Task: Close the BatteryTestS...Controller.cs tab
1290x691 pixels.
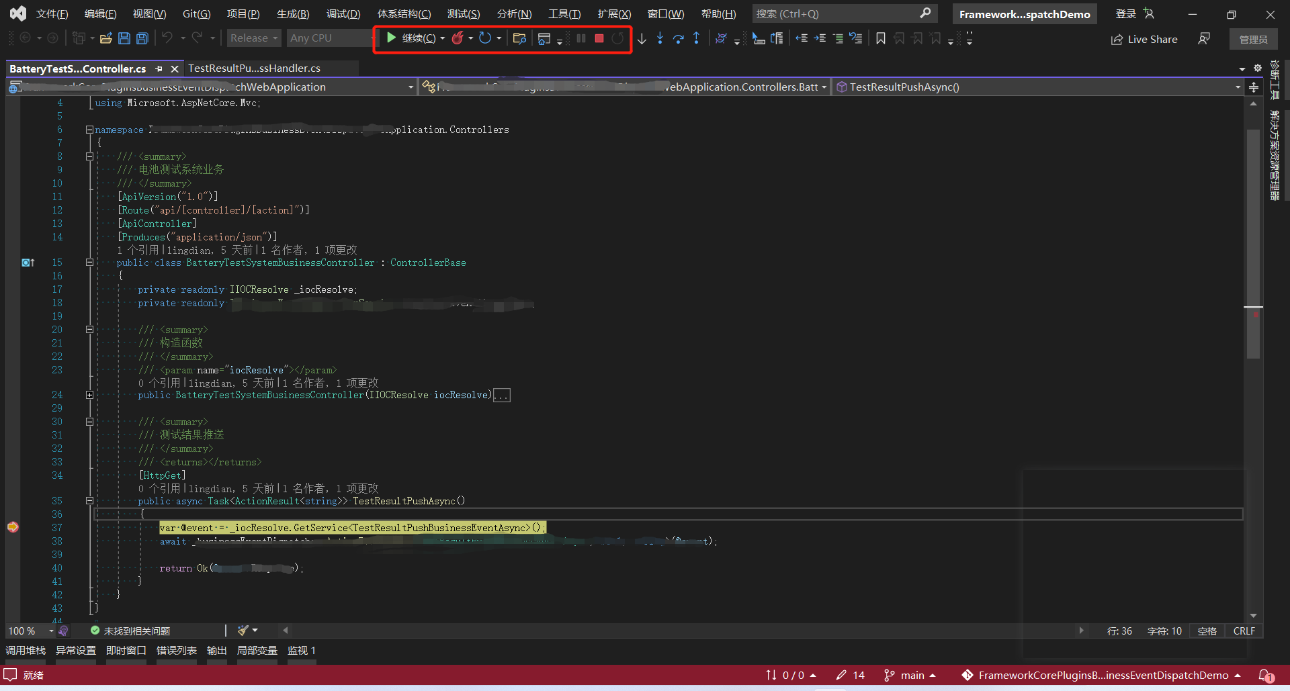Action: [175, 68]
